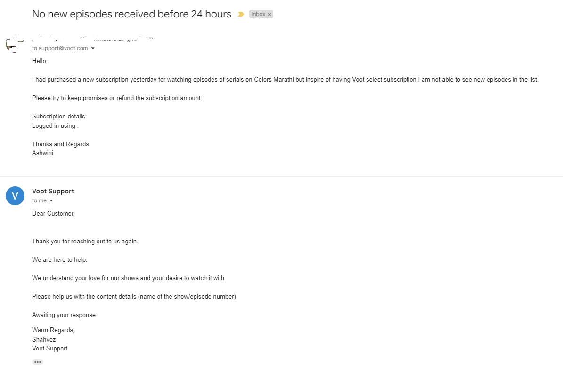Click the email subject about no new episodes
Viewport: 563px width, 367px height.
click(131, 14)
